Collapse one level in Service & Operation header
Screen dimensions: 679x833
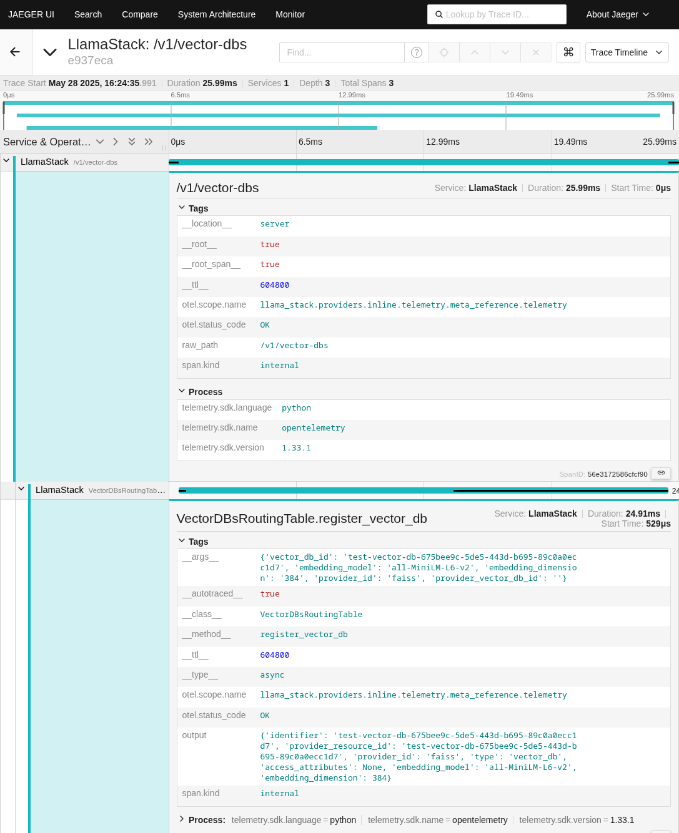click(x=100, y=142)
